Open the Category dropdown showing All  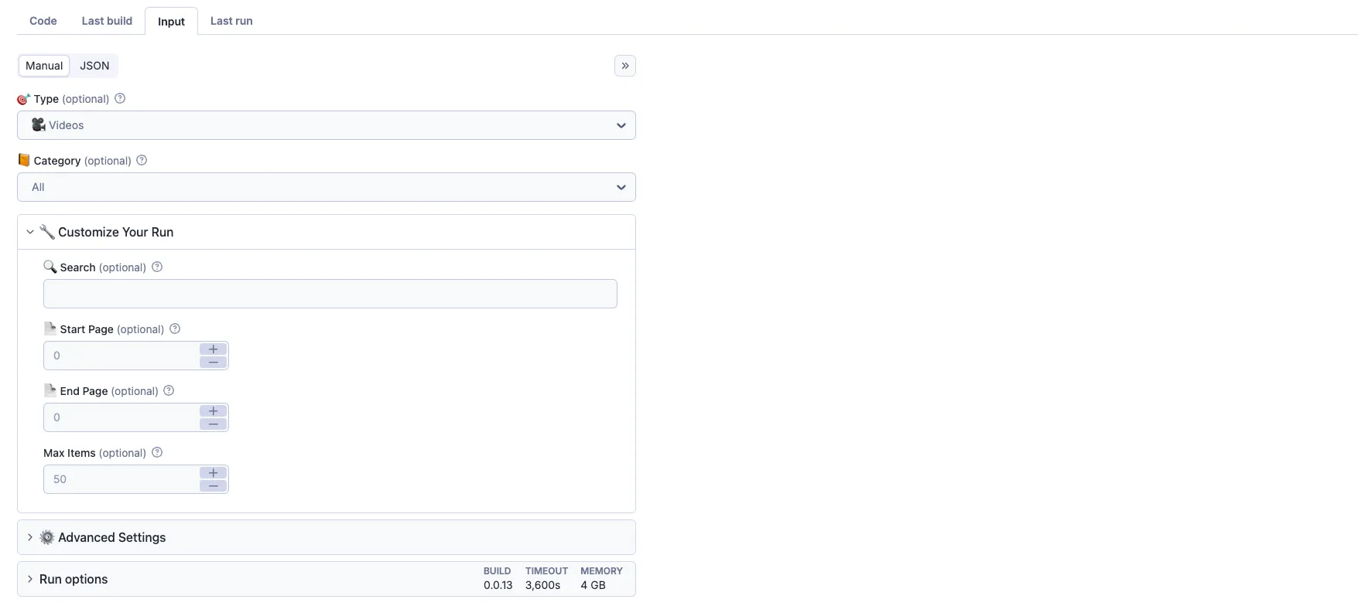(x=327, y=187)
